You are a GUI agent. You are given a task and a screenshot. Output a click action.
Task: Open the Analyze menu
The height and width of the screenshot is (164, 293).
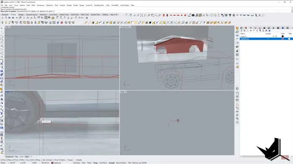tap(63, 5)
